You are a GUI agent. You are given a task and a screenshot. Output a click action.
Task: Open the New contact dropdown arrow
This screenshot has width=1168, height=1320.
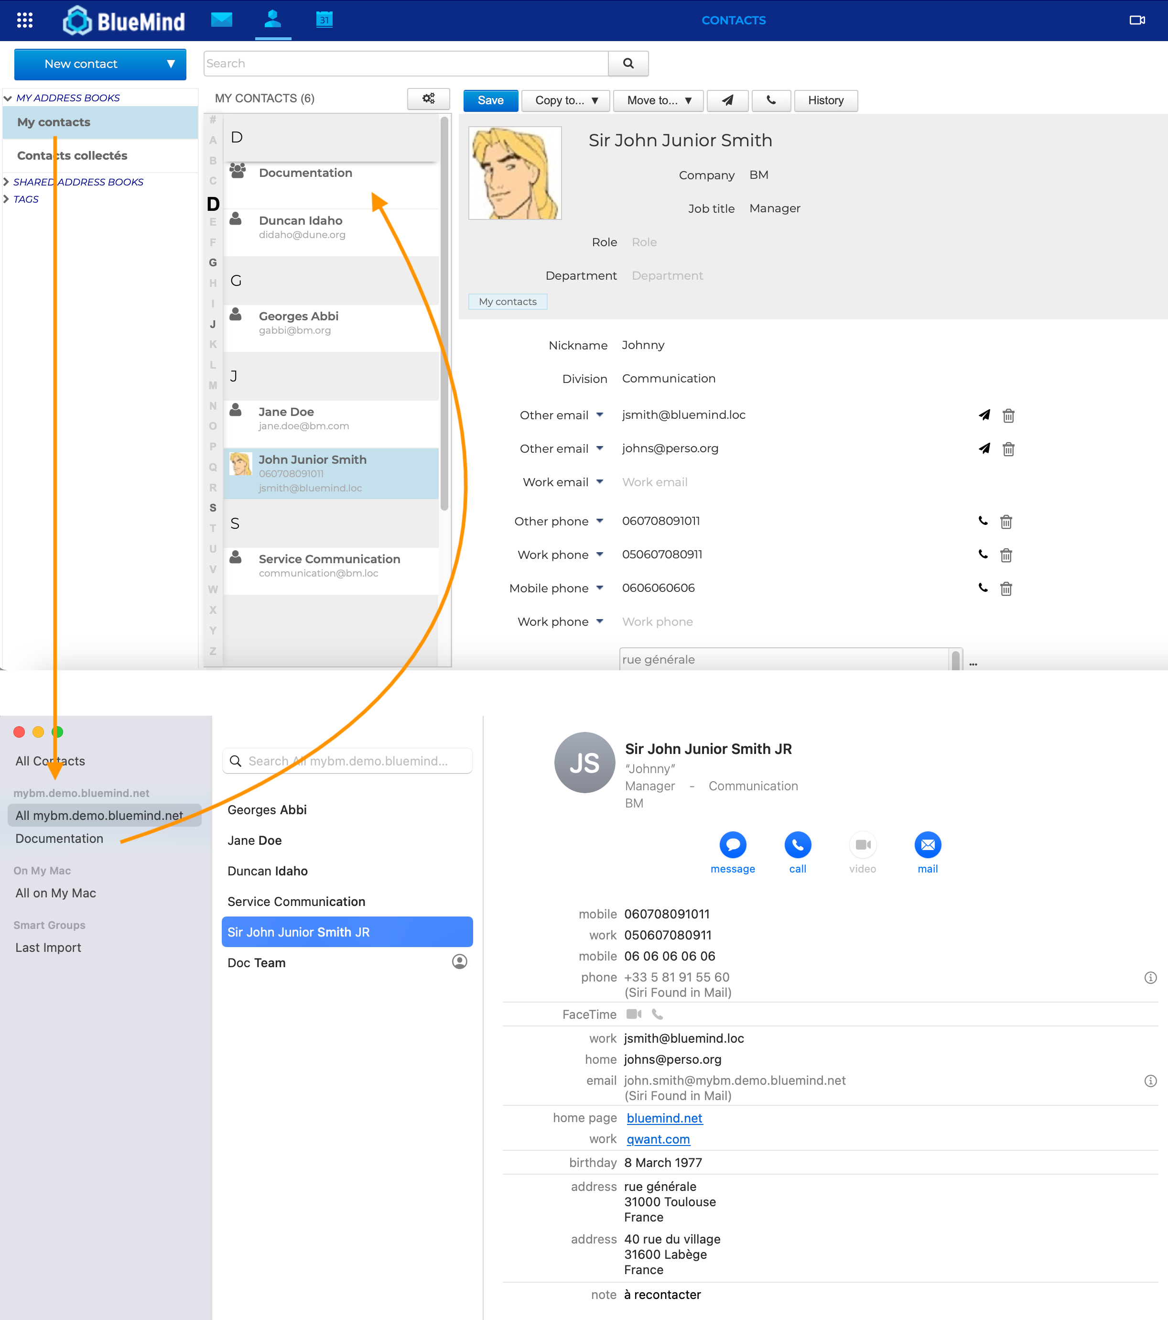[x=171, y=64]
